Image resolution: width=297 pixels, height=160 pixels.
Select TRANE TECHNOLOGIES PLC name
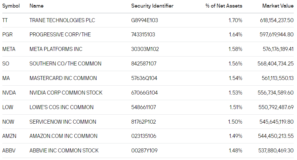coord(62,20)
